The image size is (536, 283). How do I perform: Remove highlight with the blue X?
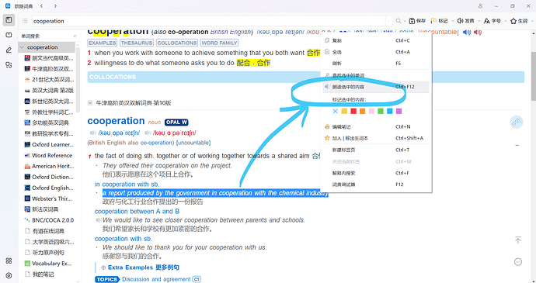335,112
